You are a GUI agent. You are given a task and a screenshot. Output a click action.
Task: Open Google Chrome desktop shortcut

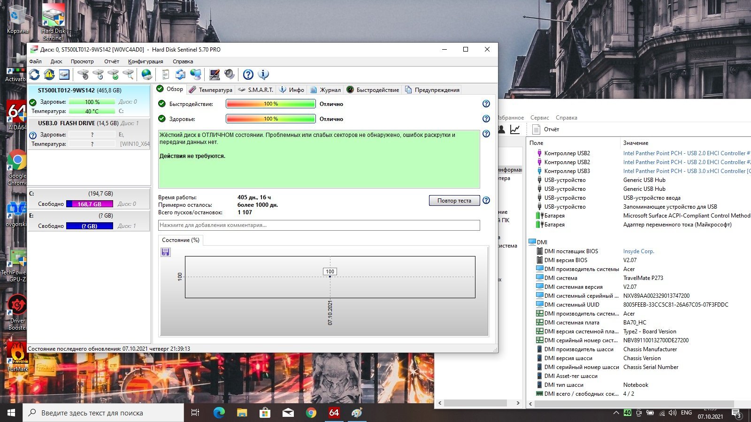click(17, 167)
